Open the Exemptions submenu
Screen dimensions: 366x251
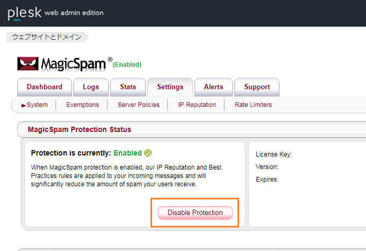tap(83, 105)
